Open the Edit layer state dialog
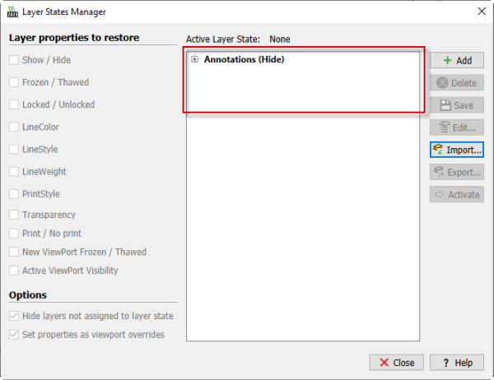This screenshot has width=494, height=380. pos(457,127)
